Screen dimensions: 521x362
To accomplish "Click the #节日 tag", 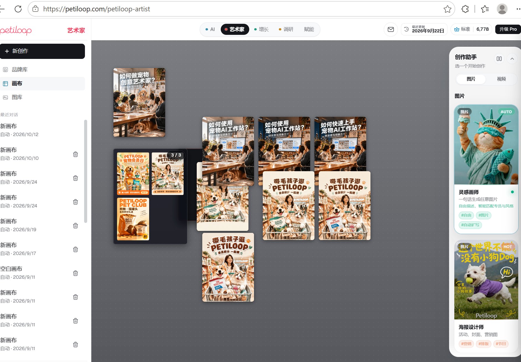I will coord(501,344).
